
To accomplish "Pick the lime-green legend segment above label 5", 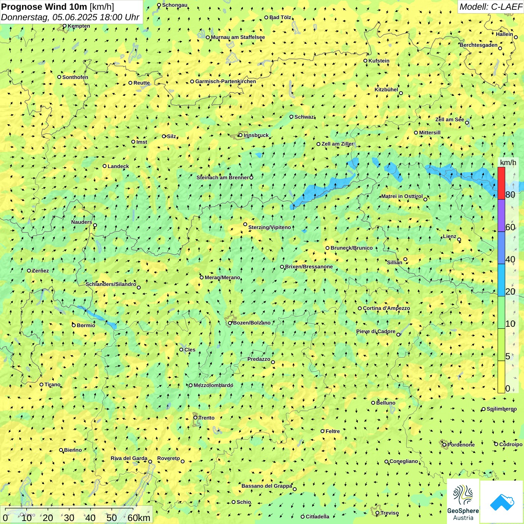I will [501, 345].
